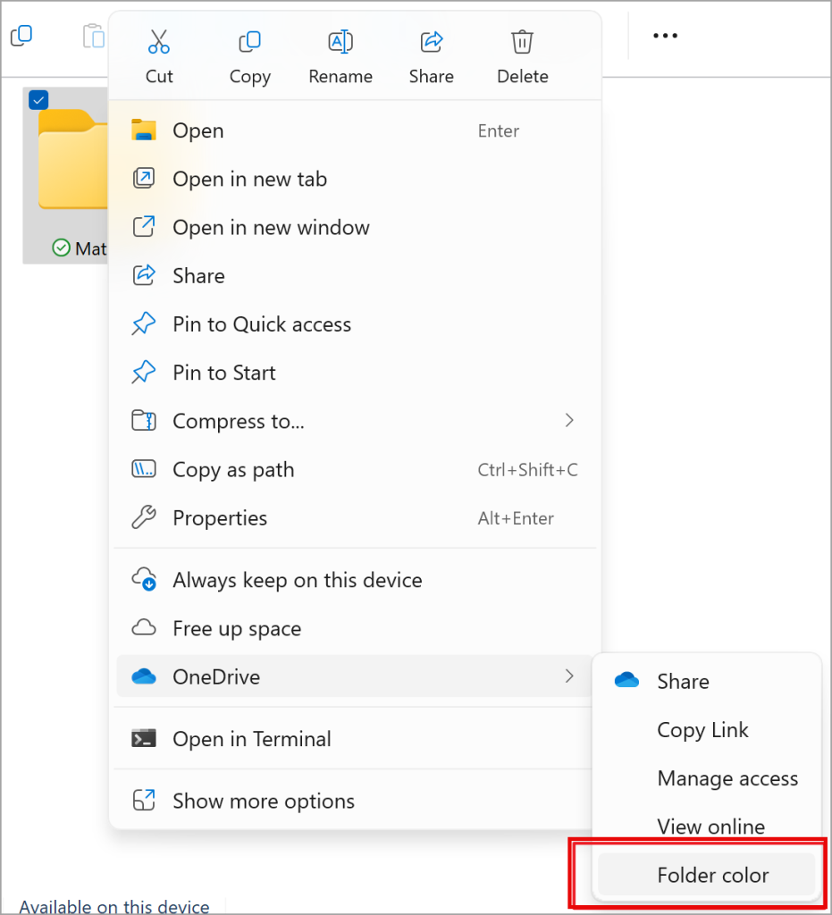Open the See more ellipsis menu
832x915 pixels.
[665, 35]
